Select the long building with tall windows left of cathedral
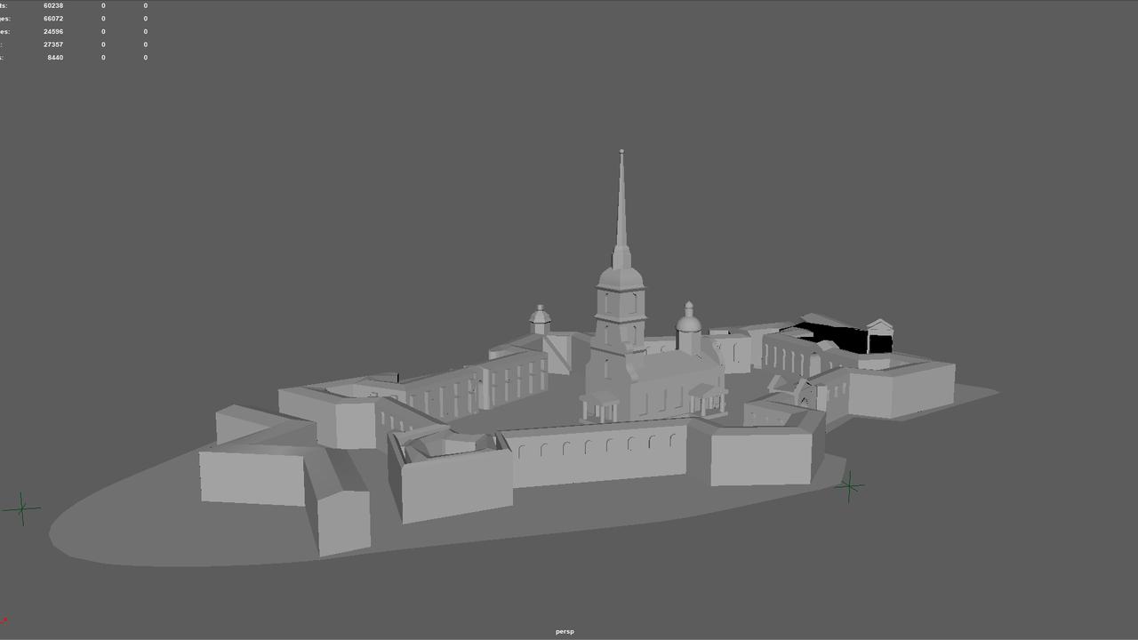Screen dimensions: 1138x640 coord(512,378)
